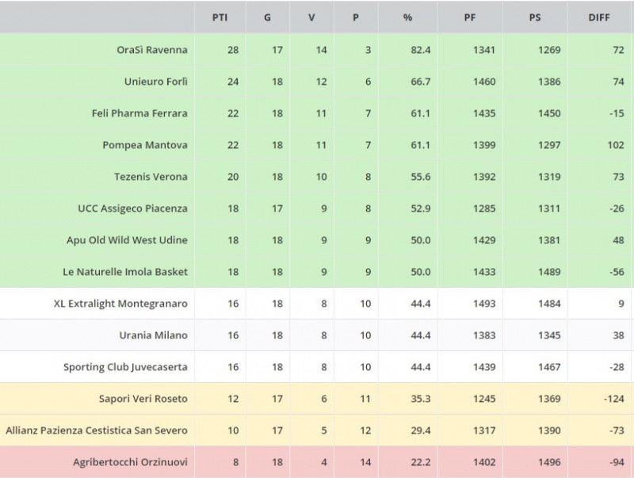Image resolution: width=634 pixels, height=478 pixels.
Task: Click Agribertocchi Orzinuovi DIFF value -94
Action: (614, 462)
